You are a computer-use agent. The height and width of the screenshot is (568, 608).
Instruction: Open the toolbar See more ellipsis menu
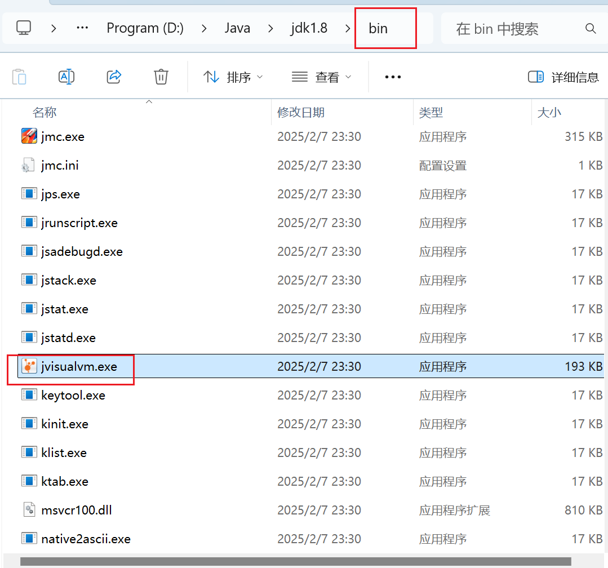[x=393, y=77]
